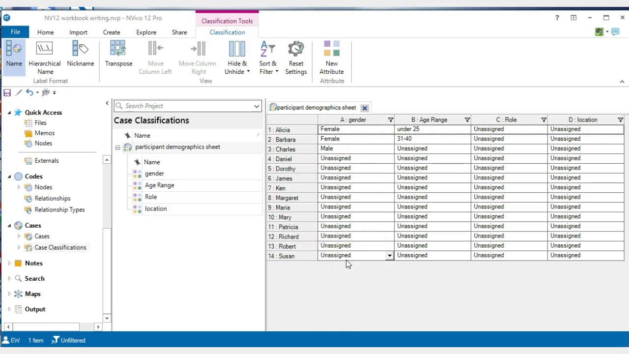Collapse the ribbon with the caret
Screen dimensions: 629x354
[622, 82]
